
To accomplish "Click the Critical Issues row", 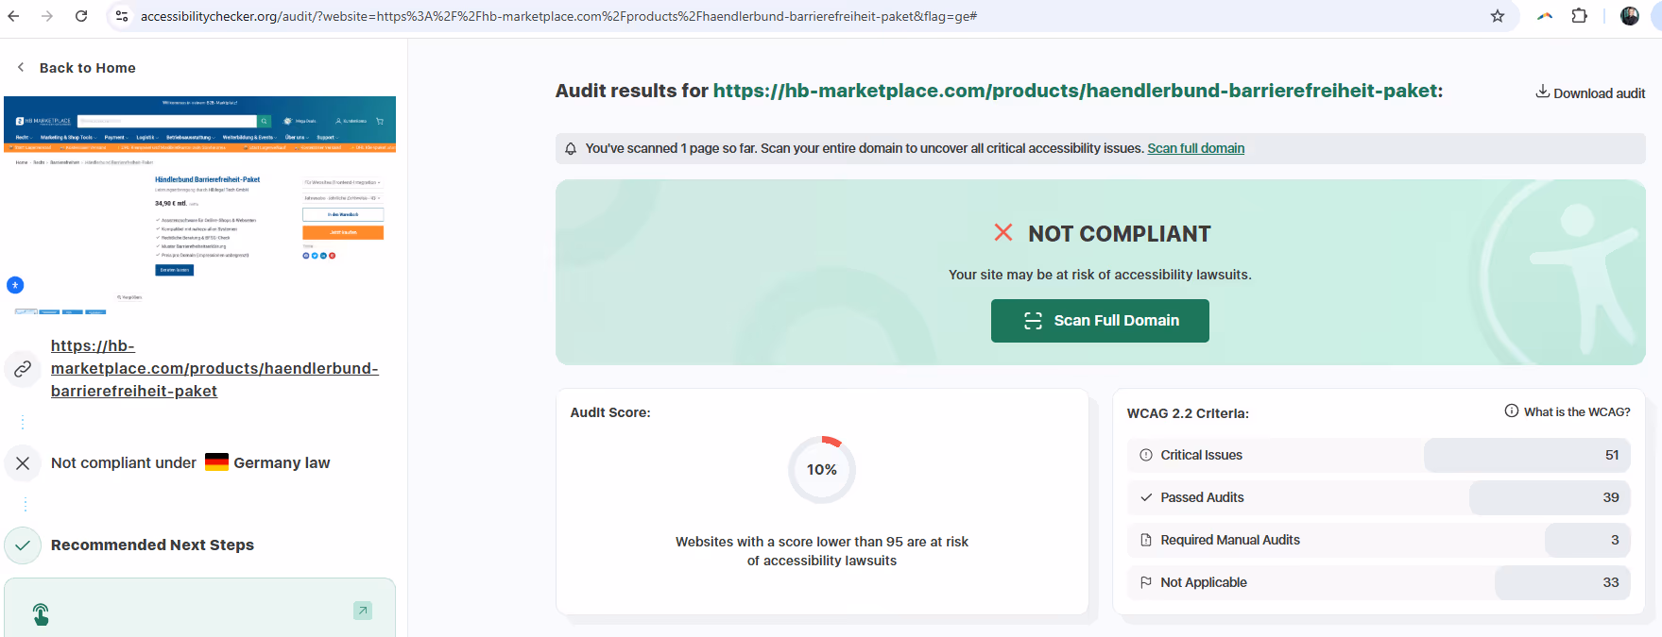I will [x=1379, y=455].
